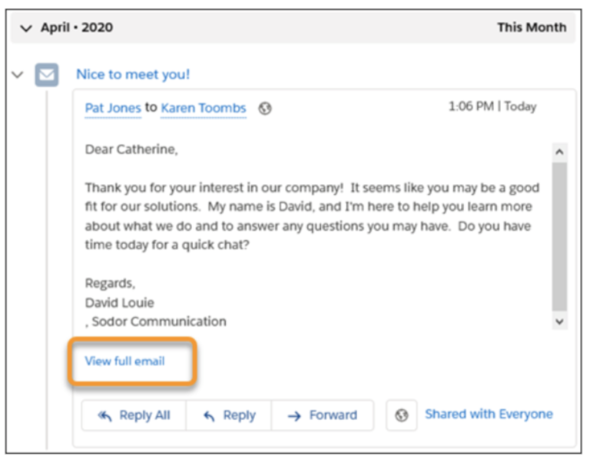Image resolution: width=589 pixels, height=460 pixels.
Task: Click the Reply All button label
Action: click(145, 415)
